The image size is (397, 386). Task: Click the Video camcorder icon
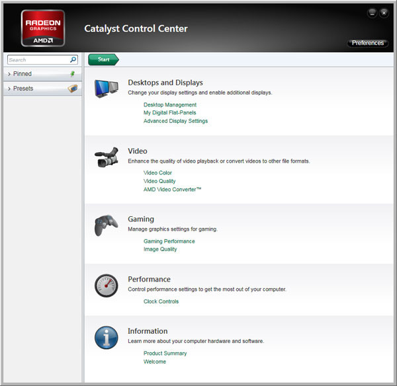coord(106,157)
